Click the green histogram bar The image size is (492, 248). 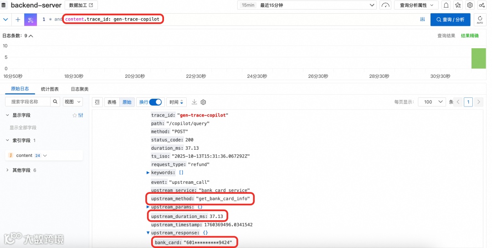click(478, 58)
